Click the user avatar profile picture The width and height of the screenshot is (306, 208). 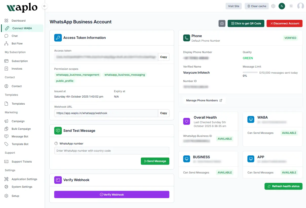(x=300, y=6)
